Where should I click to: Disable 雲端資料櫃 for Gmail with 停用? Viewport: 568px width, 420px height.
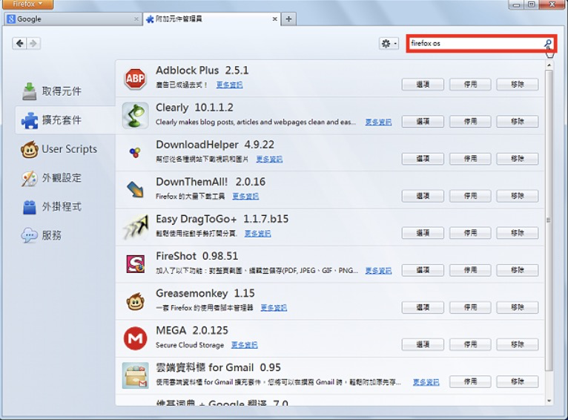coord(470,381)
